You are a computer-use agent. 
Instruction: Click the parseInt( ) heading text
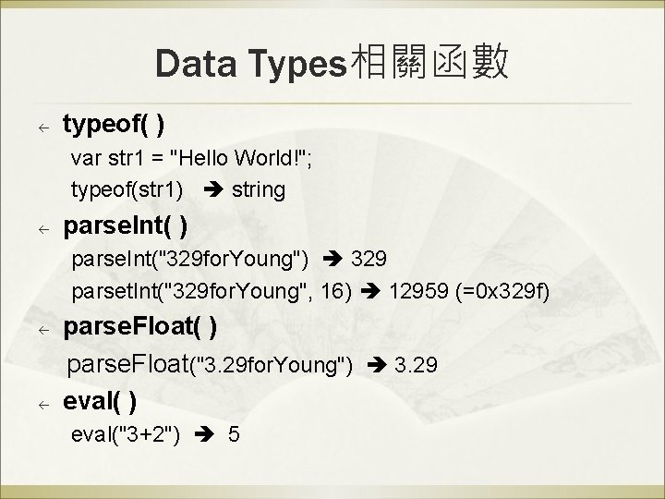point(124,225)
